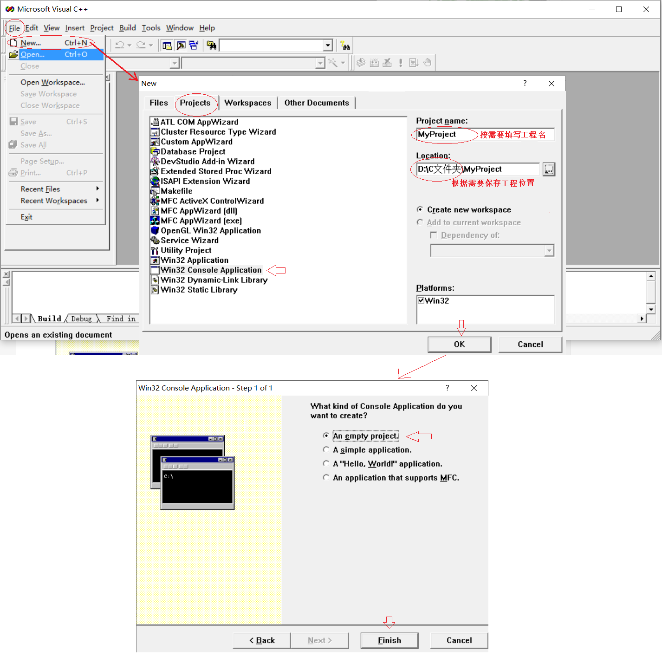Click the WizardBar wand action icon

point(332,62)
